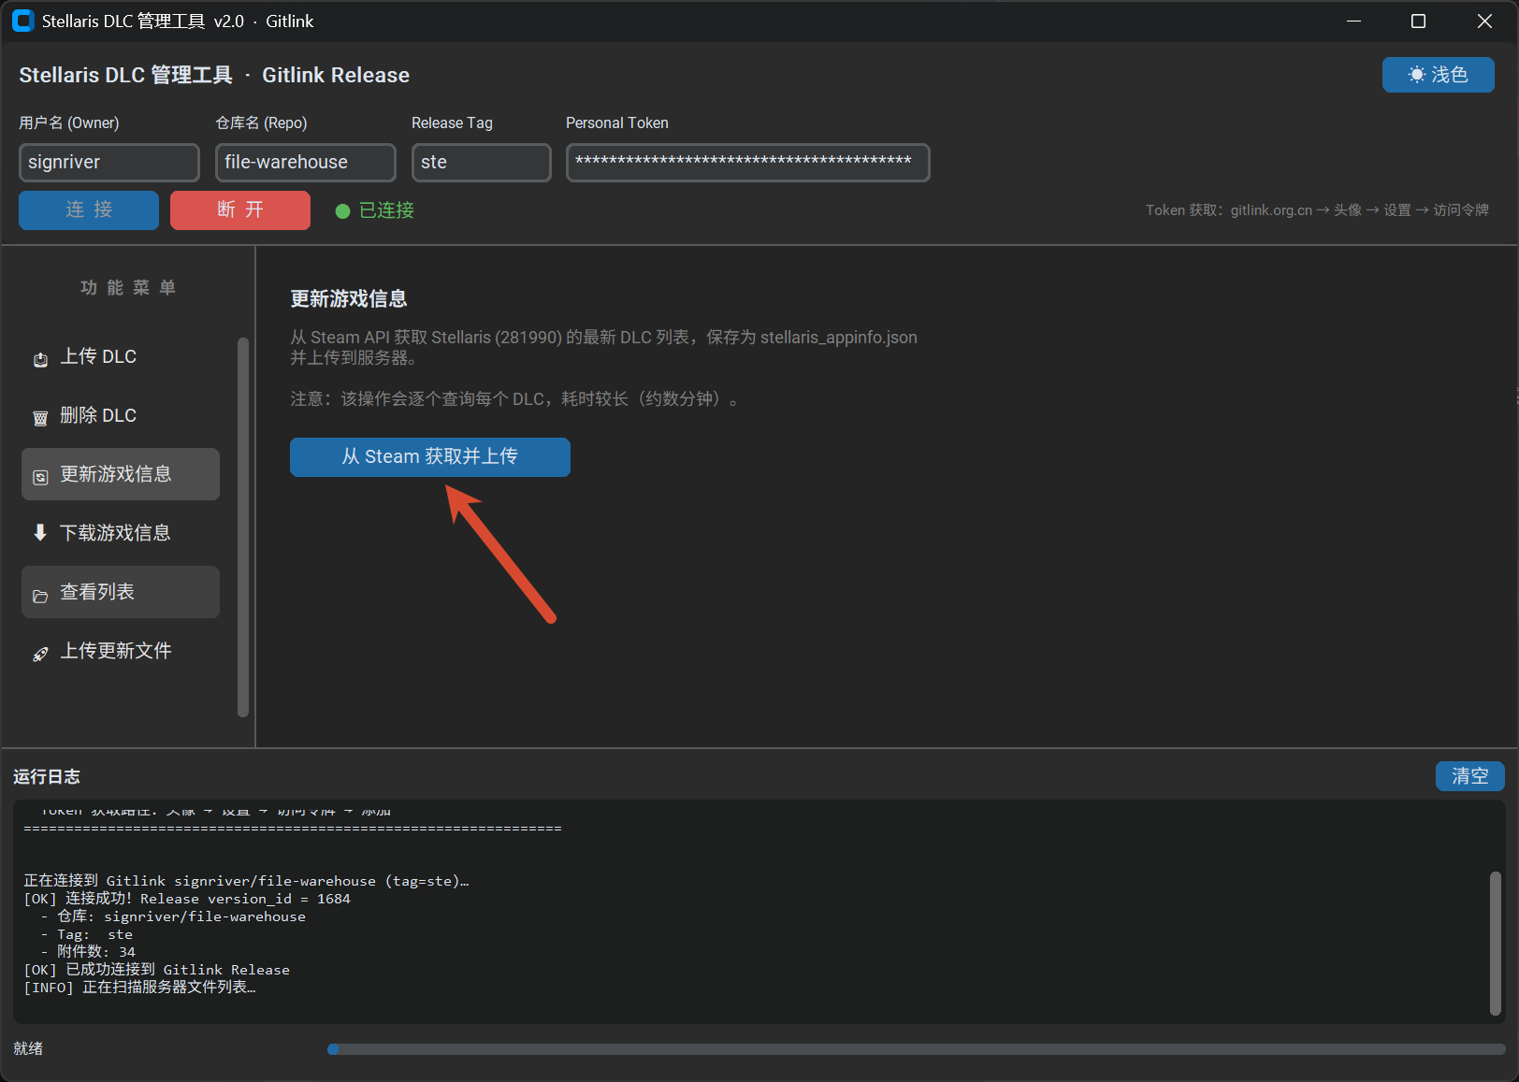Click the trash icon beside 删除 DLC
Image resolution: width=1519 pixels, height=1082 pixels.
click(40, 418)
